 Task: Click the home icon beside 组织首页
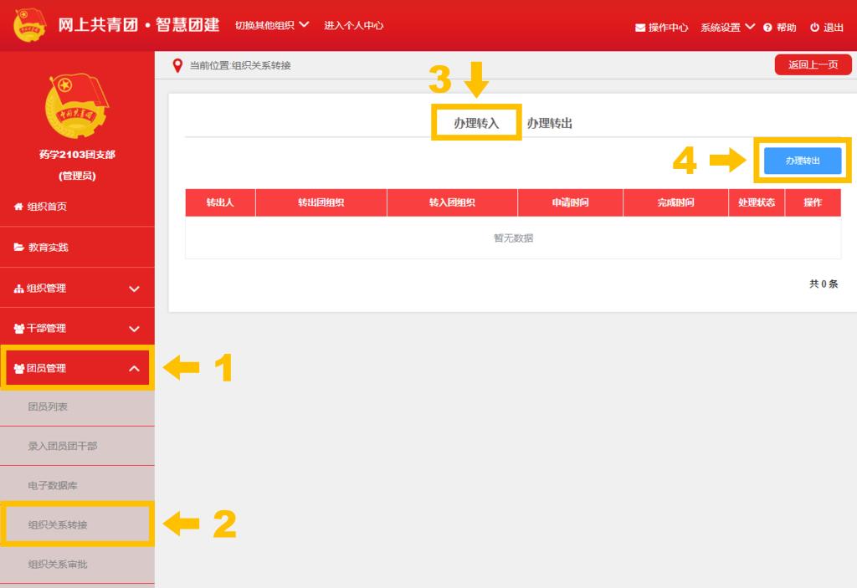click(18, 207)
